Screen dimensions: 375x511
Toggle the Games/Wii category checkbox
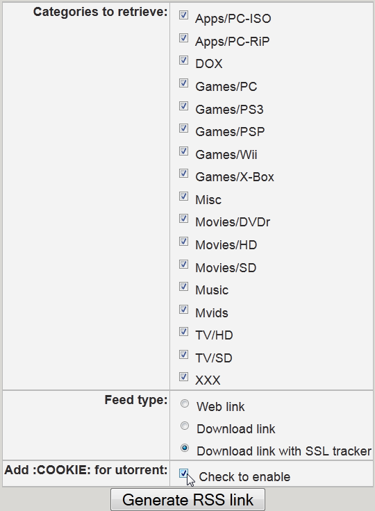[183, 151]
